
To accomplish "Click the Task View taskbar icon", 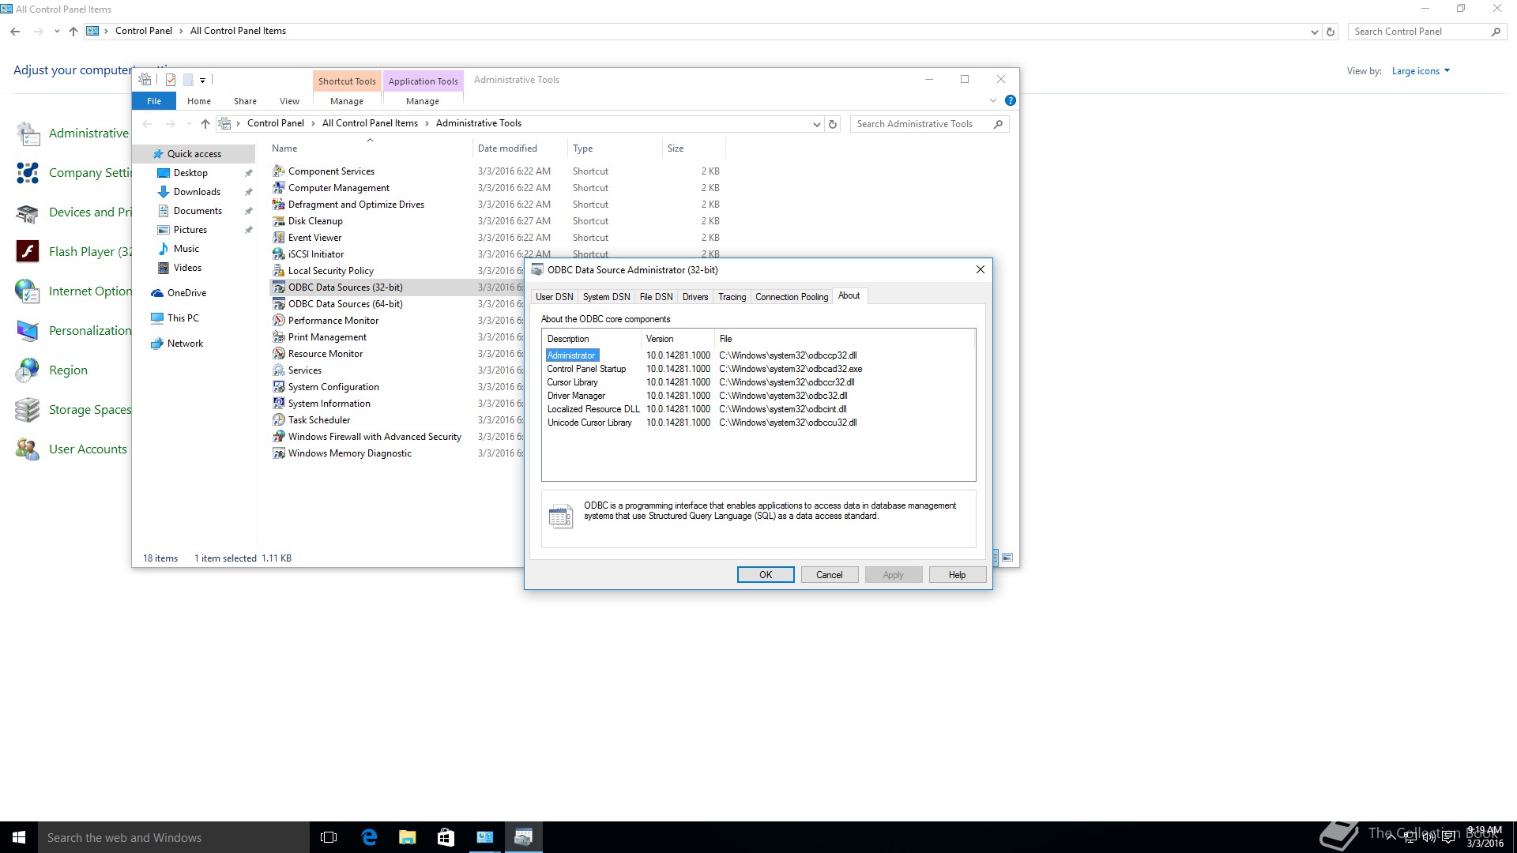I will [x=329, y=837].
